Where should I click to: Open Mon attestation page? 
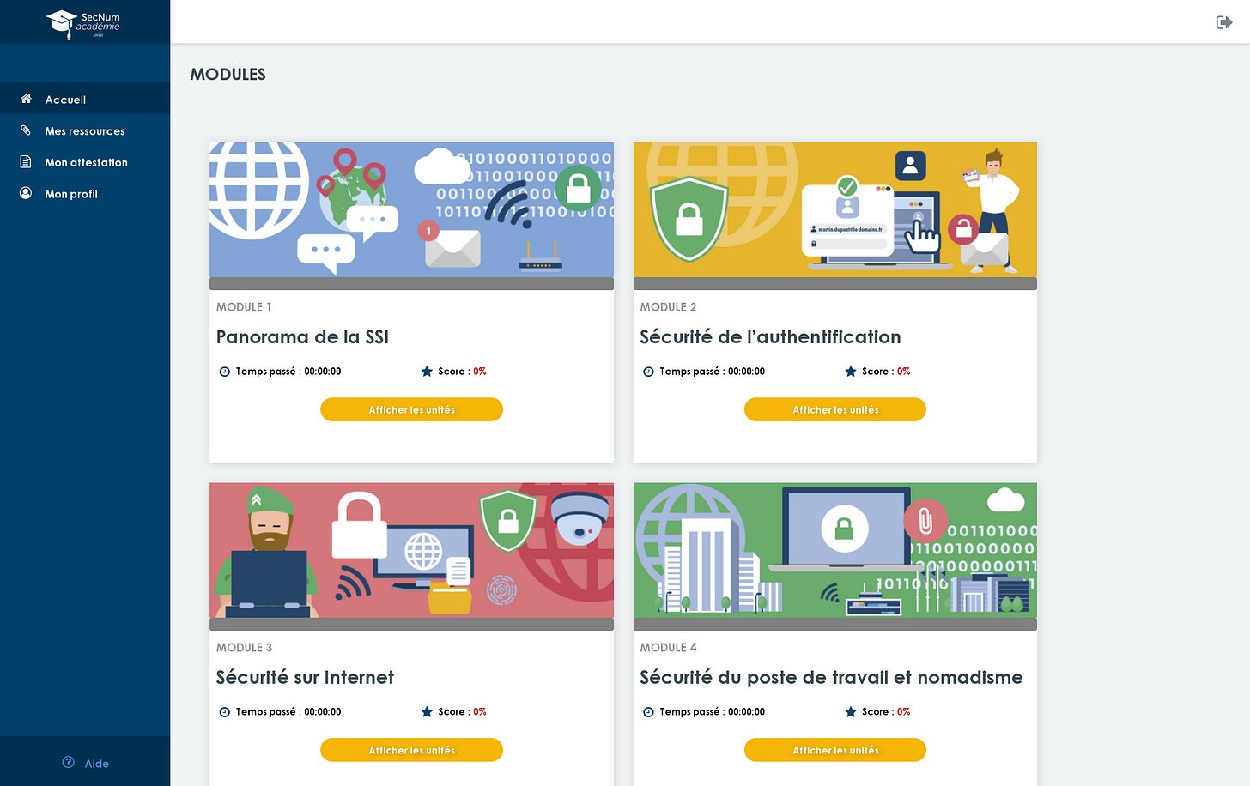click(x=86, y=163)
